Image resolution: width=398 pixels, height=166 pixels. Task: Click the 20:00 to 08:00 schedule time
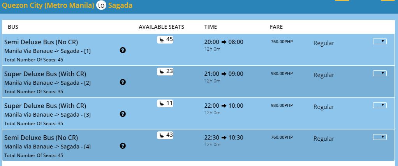[224, 42]
